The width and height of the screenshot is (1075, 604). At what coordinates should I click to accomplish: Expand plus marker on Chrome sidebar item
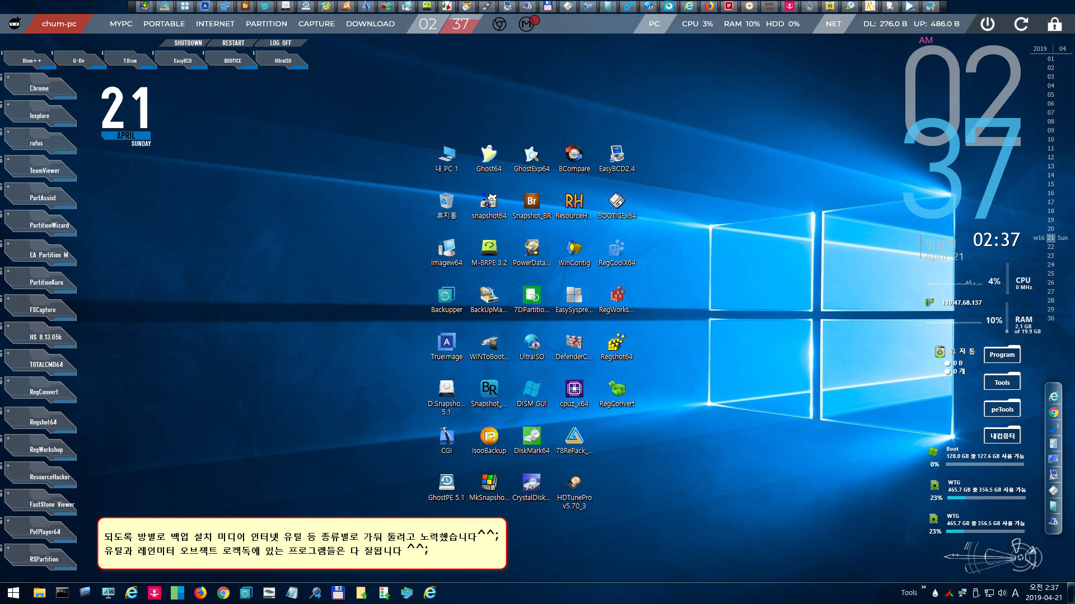coord(8,77)
